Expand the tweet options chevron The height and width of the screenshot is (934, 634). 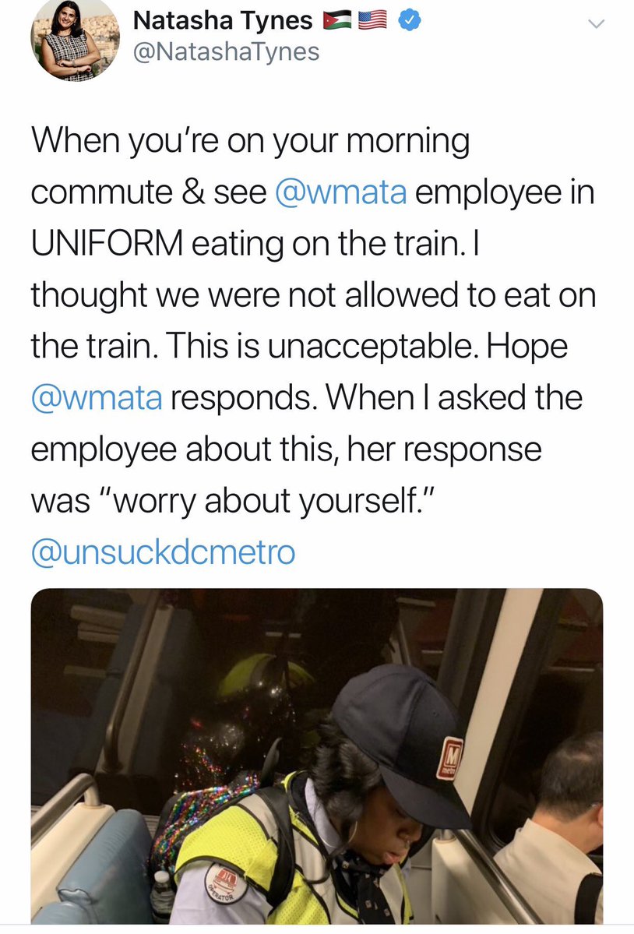[596, 24]
